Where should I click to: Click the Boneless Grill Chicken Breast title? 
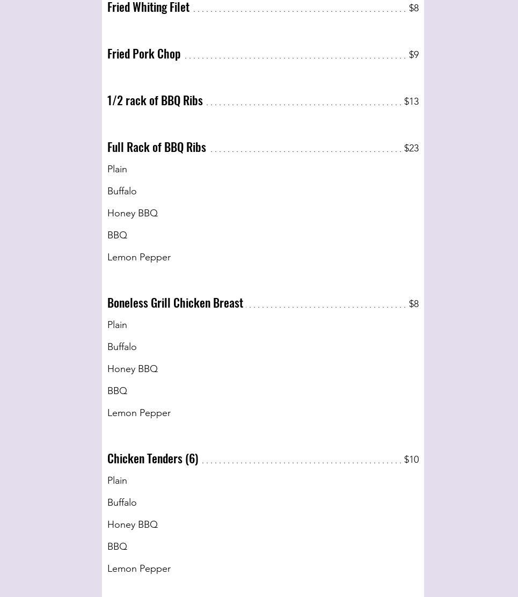pyautogui.click(x=175, y=303)
